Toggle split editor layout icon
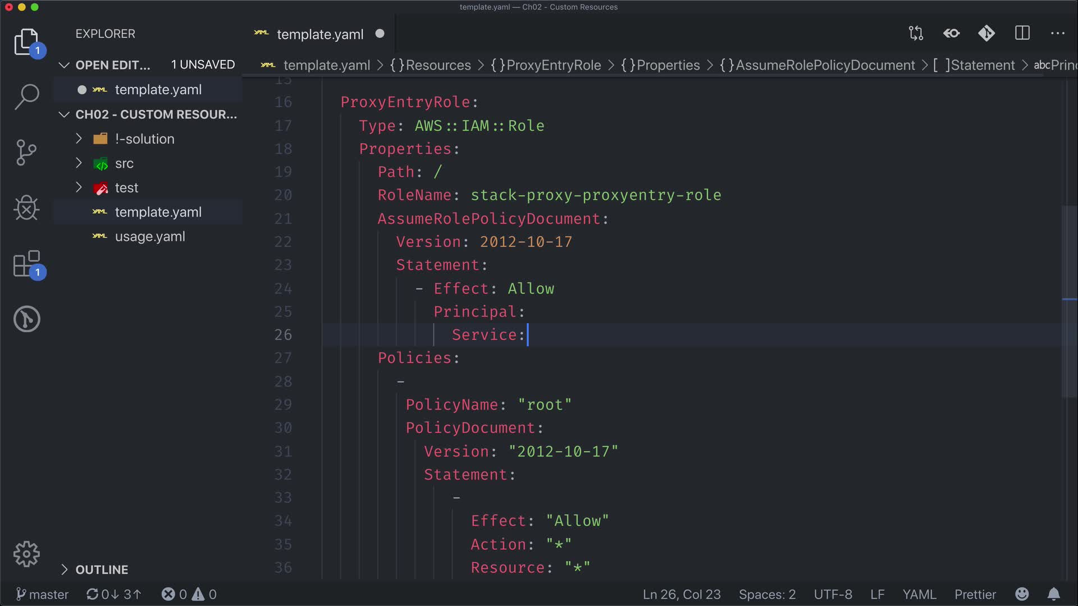Viewport: 1078px width, 606px height. pos(1022,34)
